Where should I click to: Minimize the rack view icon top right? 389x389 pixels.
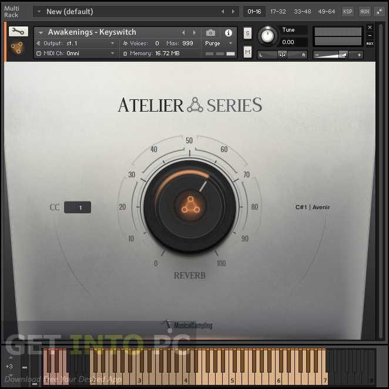click(x=380, y=11)
